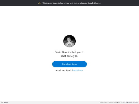
Task: Click the "David Blue invited you to" text
Action: pyautogui.click(x=69, y=52)
